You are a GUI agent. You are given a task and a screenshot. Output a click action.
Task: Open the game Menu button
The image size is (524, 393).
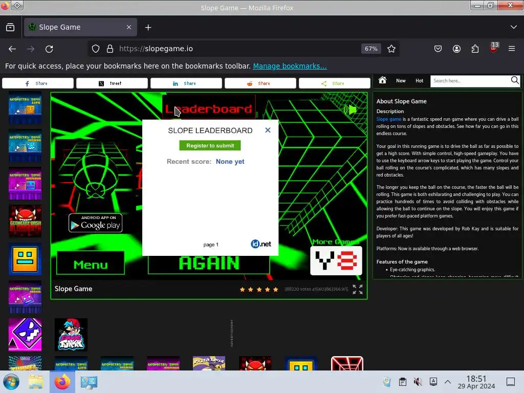[x=91, y=264]
